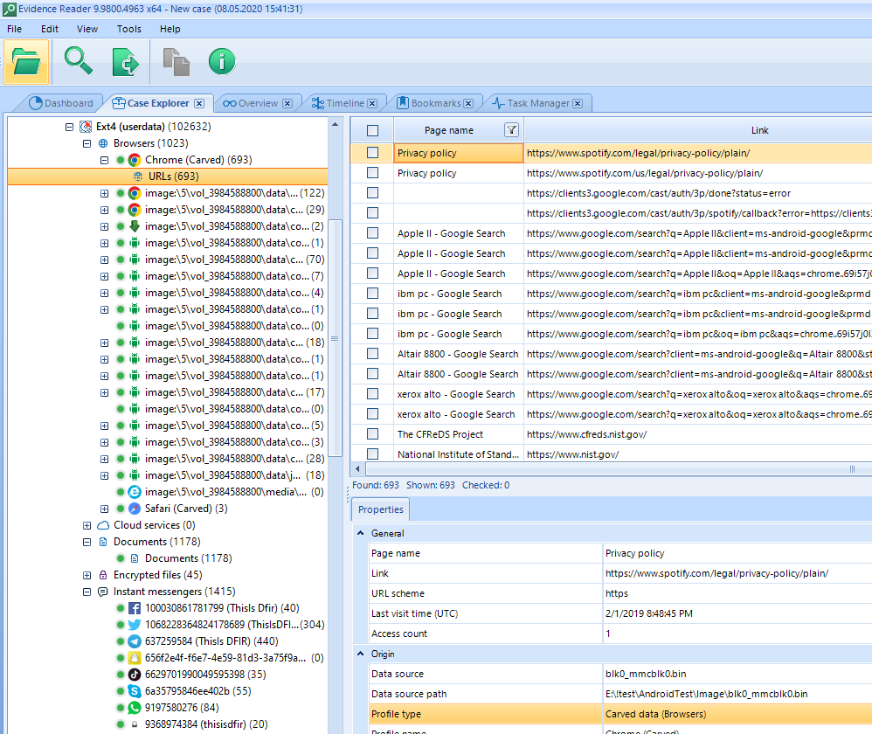Viewport: 872px width, 734px height.
Task: Check the box for www.nist.gov link row
Action: point(372,454)
